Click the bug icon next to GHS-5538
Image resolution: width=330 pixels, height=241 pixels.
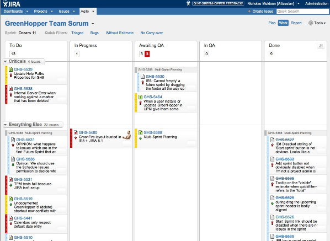[10, 89]
